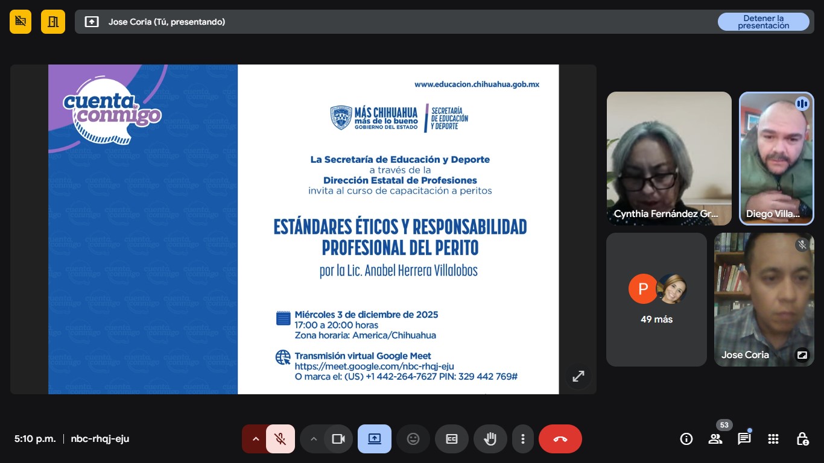Open the chat messages panel
This screenshot has height=463, width=824.
click(x=744, y=439)
